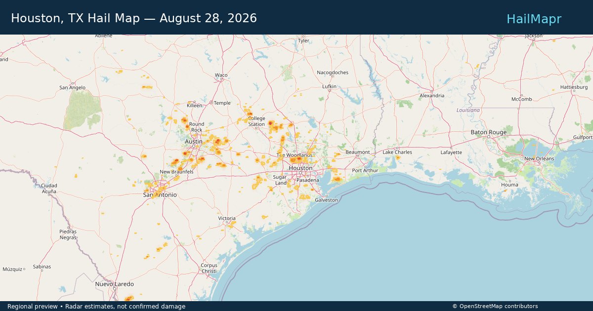The image size is (593, 311).
Task: Click the Tyler city label
Action: 303,40
